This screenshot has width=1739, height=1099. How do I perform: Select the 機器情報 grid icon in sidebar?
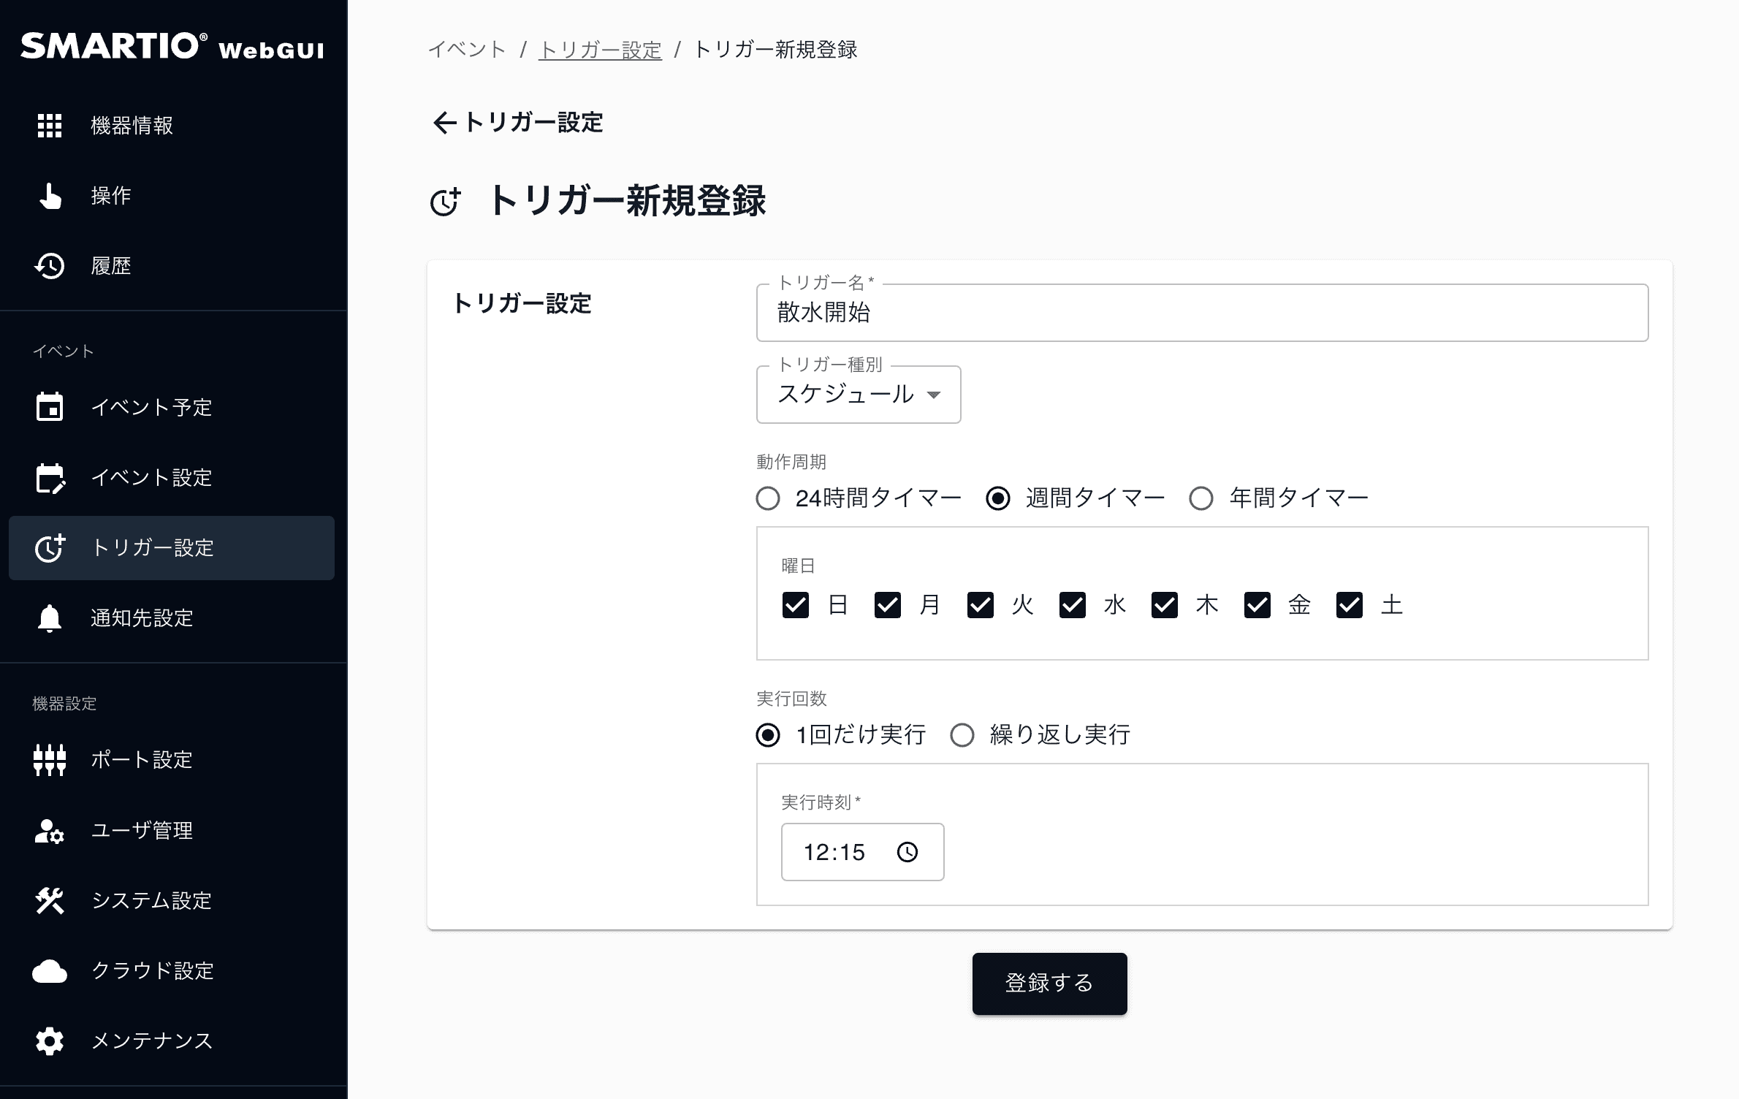pos(50,126)
